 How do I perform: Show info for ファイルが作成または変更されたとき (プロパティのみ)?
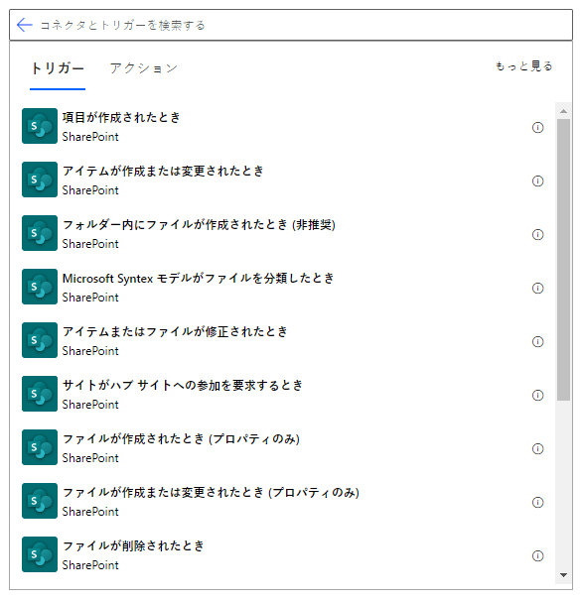[x=537, y=502]
